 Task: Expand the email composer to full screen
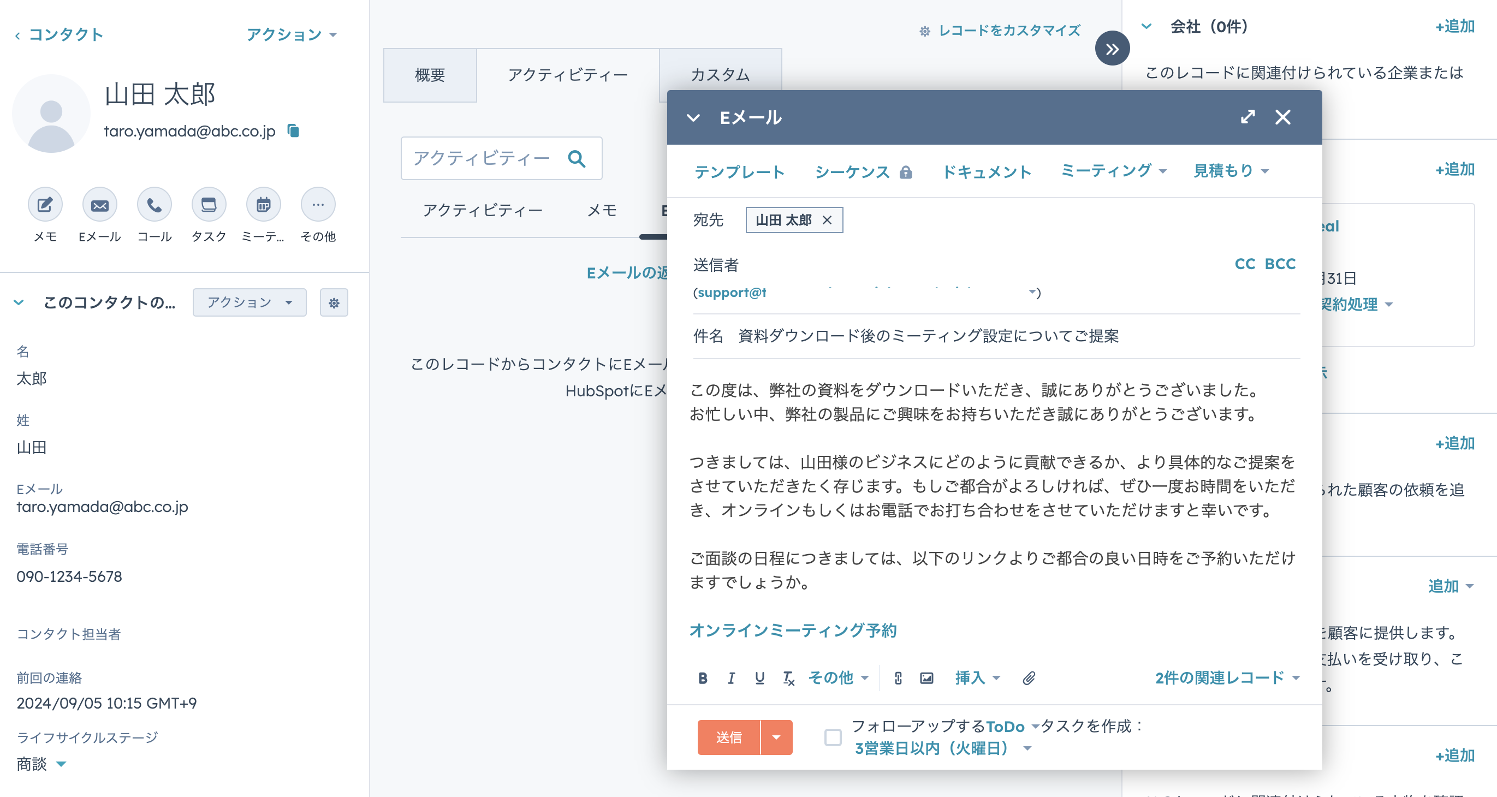coord(1247,117)
